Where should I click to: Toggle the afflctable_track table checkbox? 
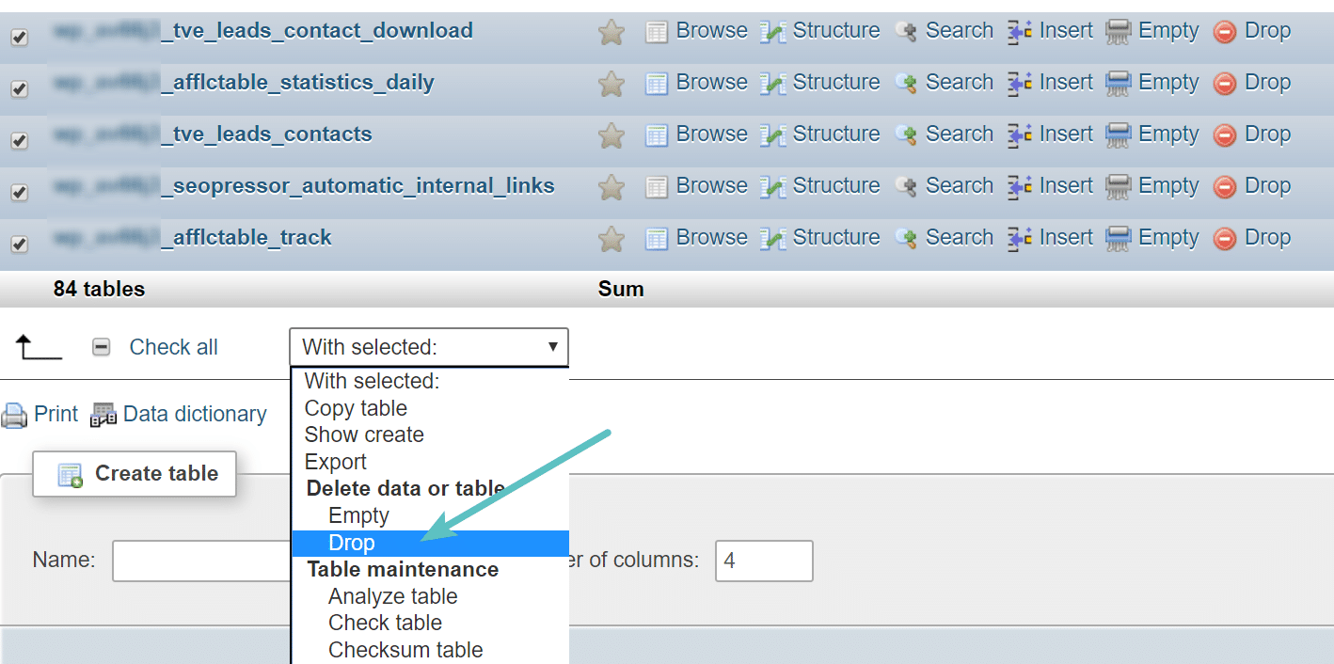click(x=19, y=245)
